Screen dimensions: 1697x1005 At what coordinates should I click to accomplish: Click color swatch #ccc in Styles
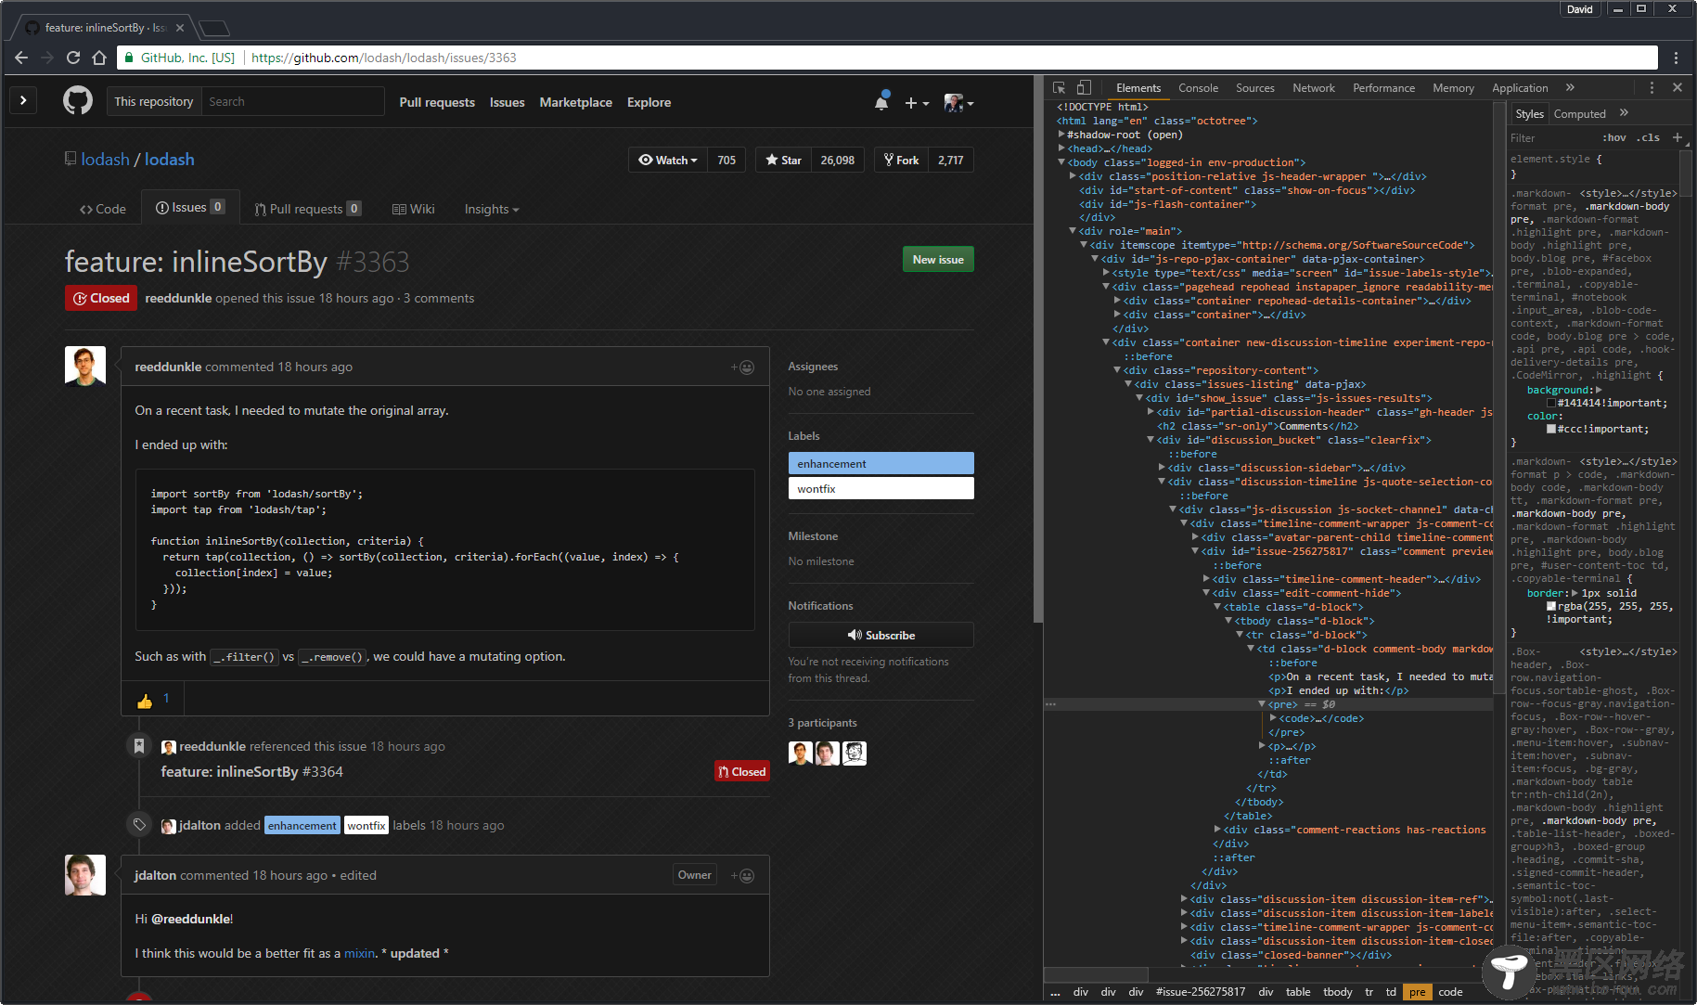pos(1551,429)
